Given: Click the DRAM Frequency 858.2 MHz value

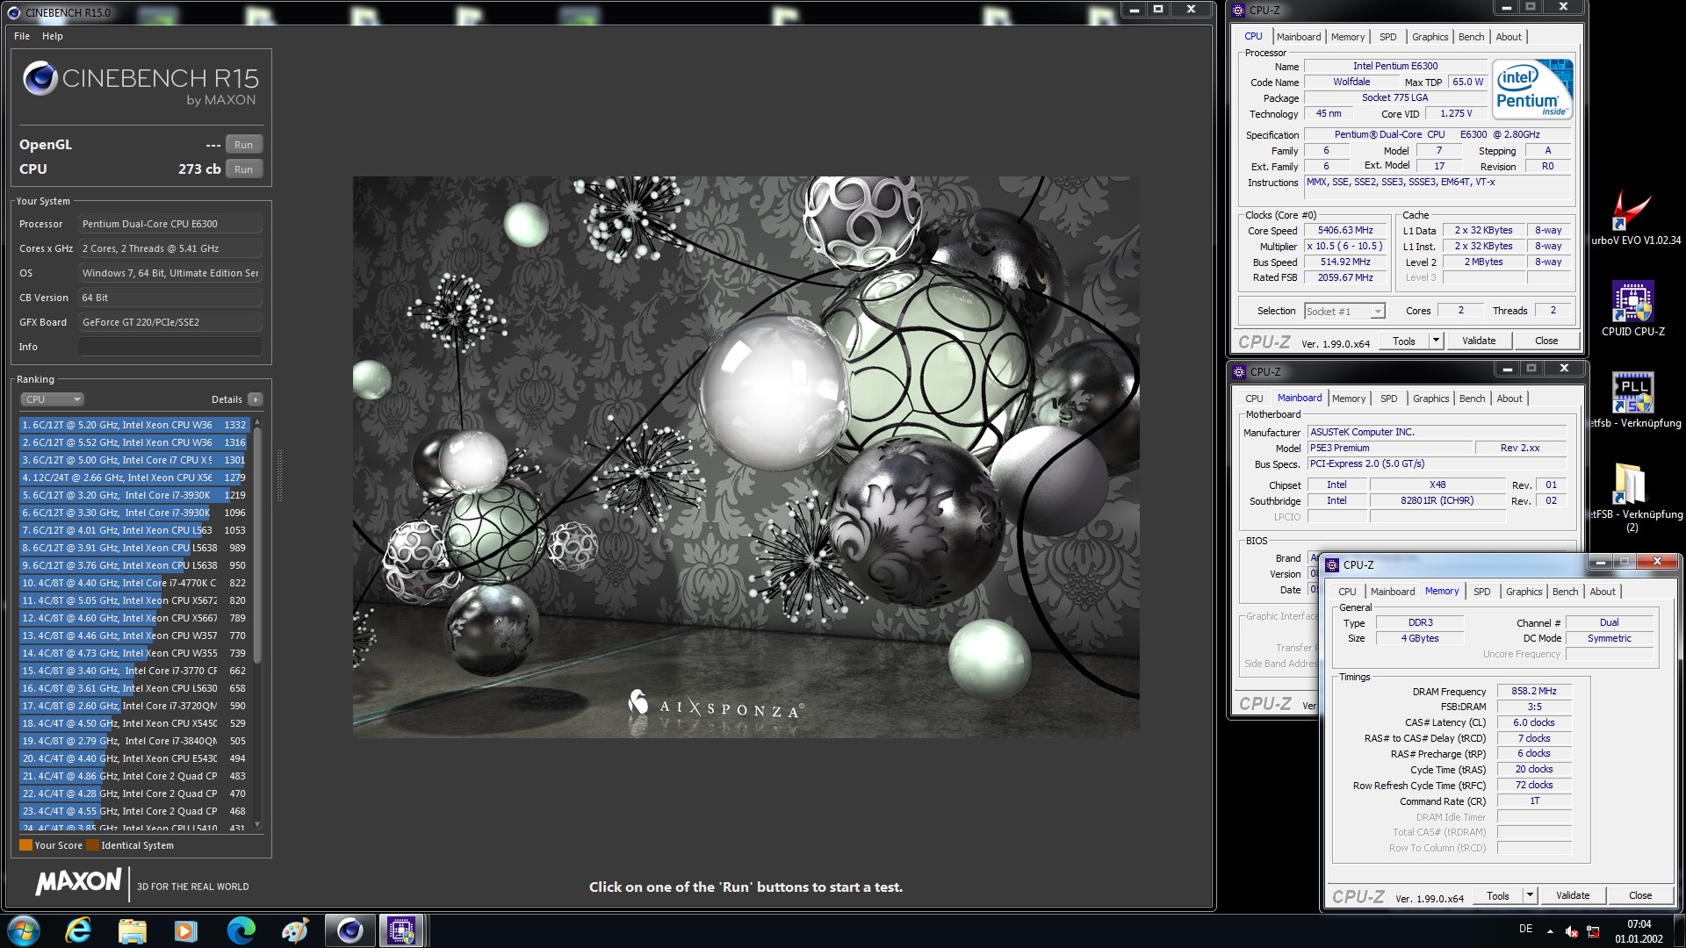Looking at the screenshot, I should tap(1533, 691).
